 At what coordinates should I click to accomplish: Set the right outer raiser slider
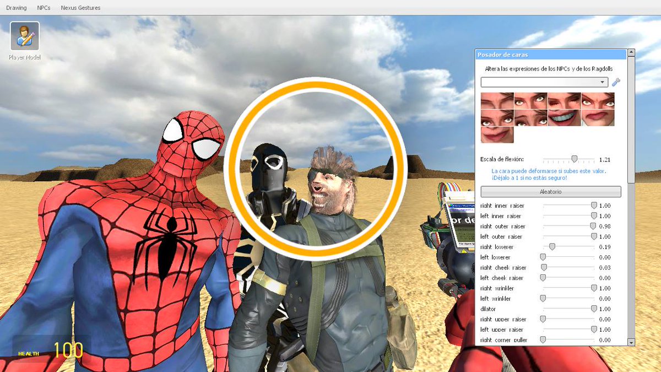pos(569,227)
